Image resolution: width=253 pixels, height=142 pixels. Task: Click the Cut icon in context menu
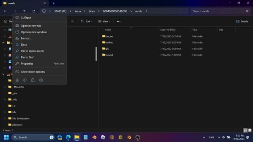pyautogui.click(x=17, y=80)
